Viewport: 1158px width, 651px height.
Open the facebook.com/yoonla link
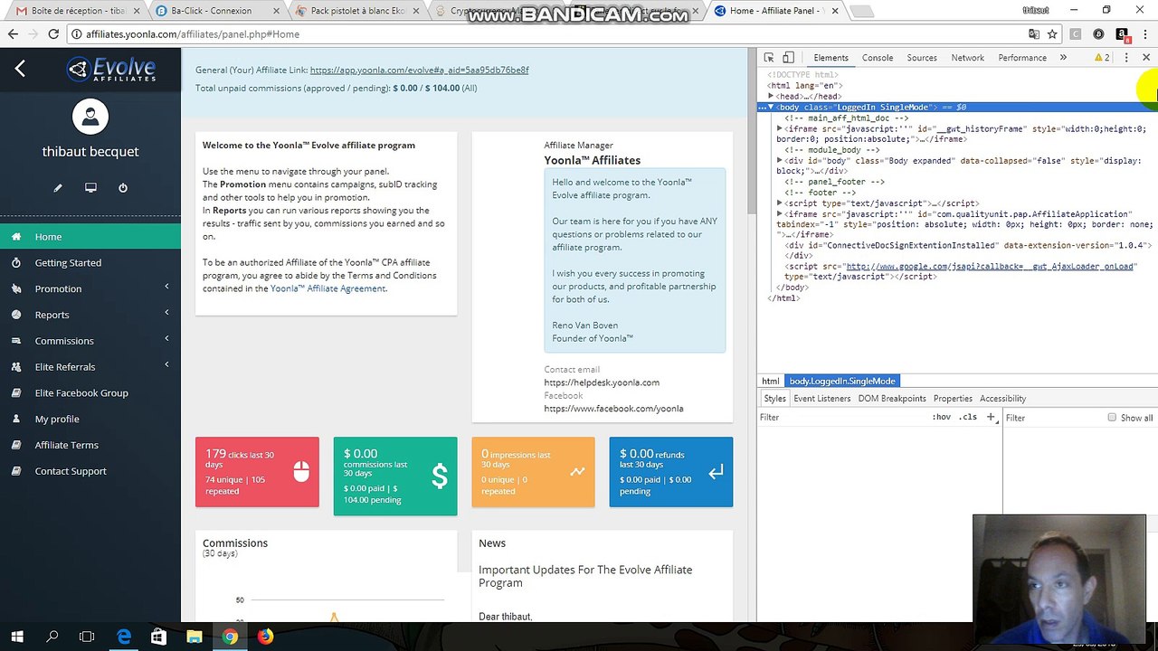point(613,409)
